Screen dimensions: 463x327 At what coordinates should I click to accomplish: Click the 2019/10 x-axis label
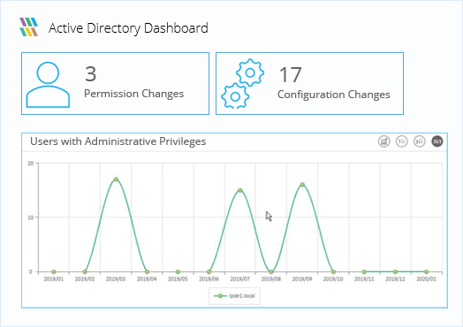(x=333, y=279)
